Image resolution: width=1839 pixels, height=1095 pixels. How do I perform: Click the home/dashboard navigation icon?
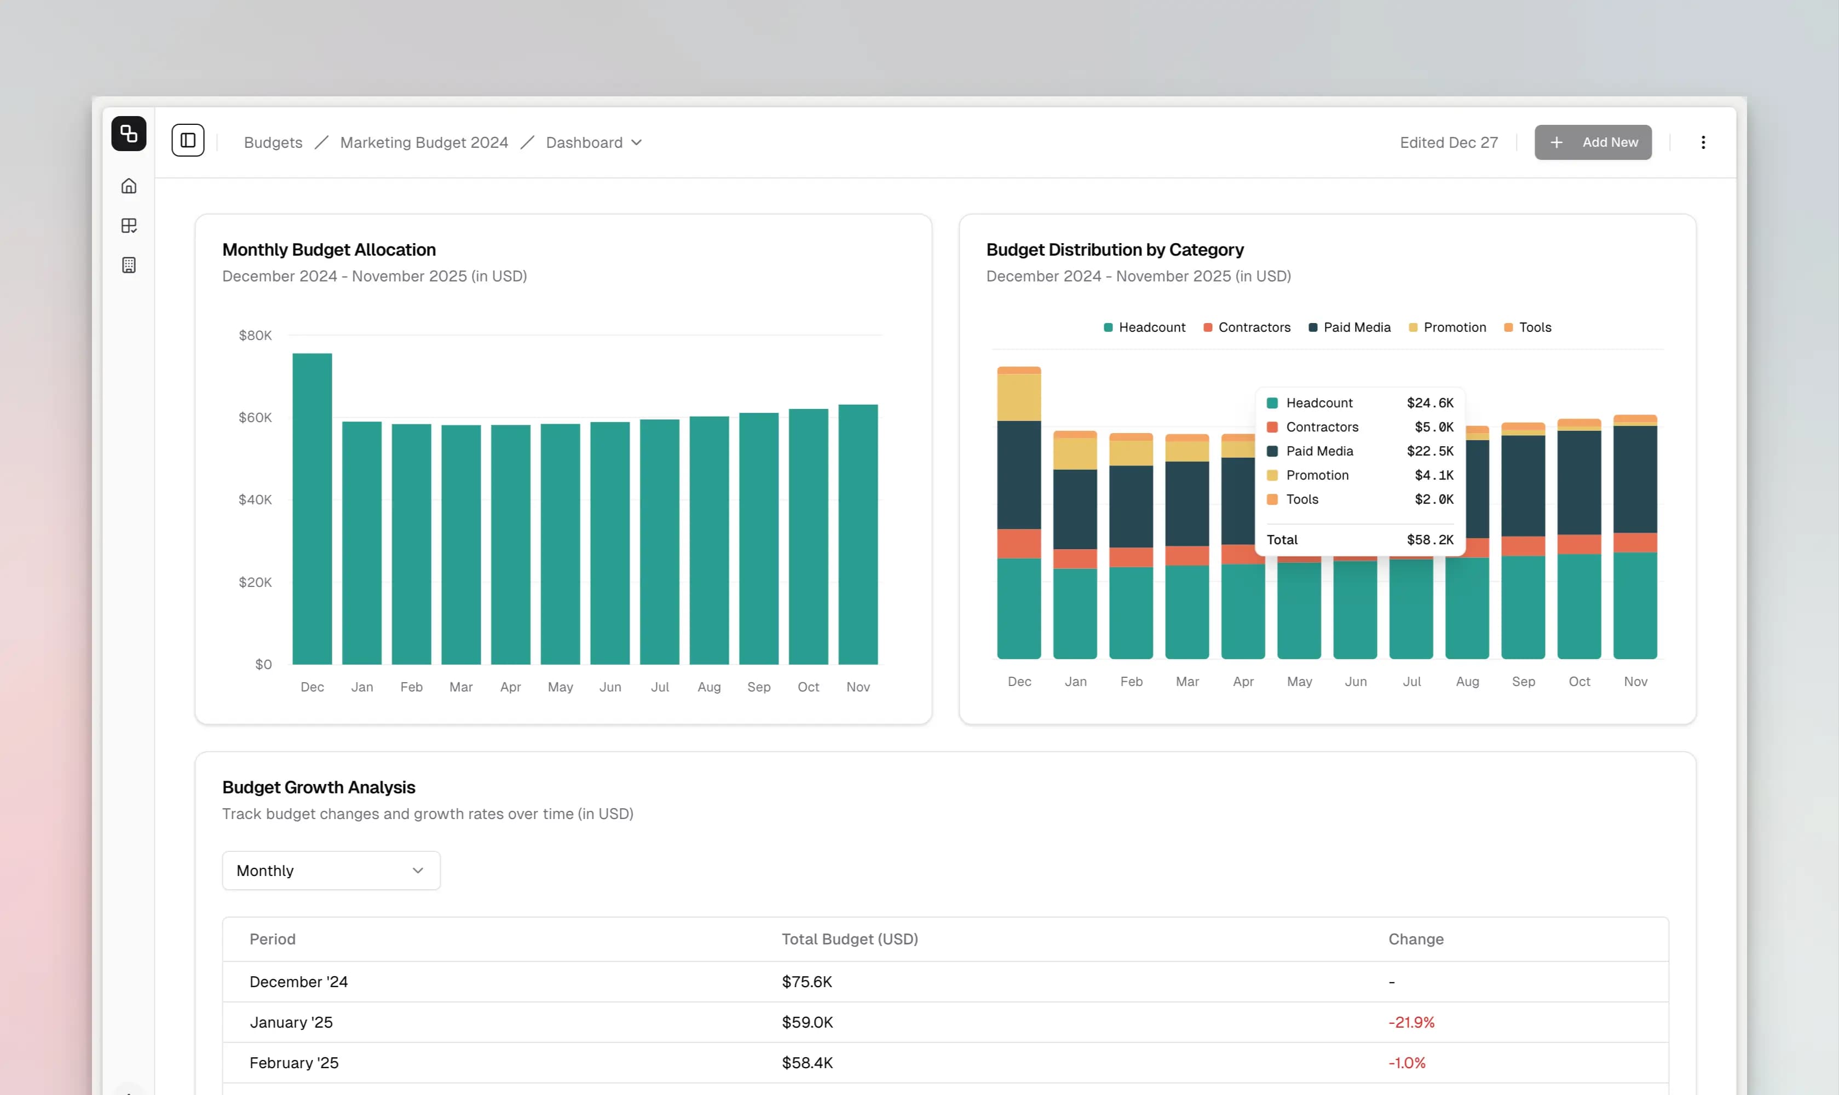pos(129,186)
